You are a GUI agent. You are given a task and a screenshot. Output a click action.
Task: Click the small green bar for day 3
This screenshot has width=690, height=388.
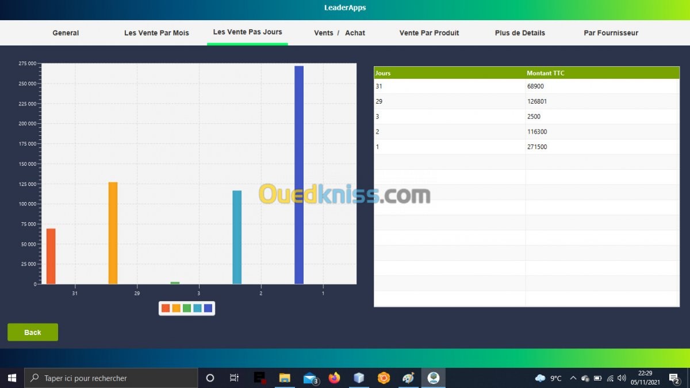(175, 283)
